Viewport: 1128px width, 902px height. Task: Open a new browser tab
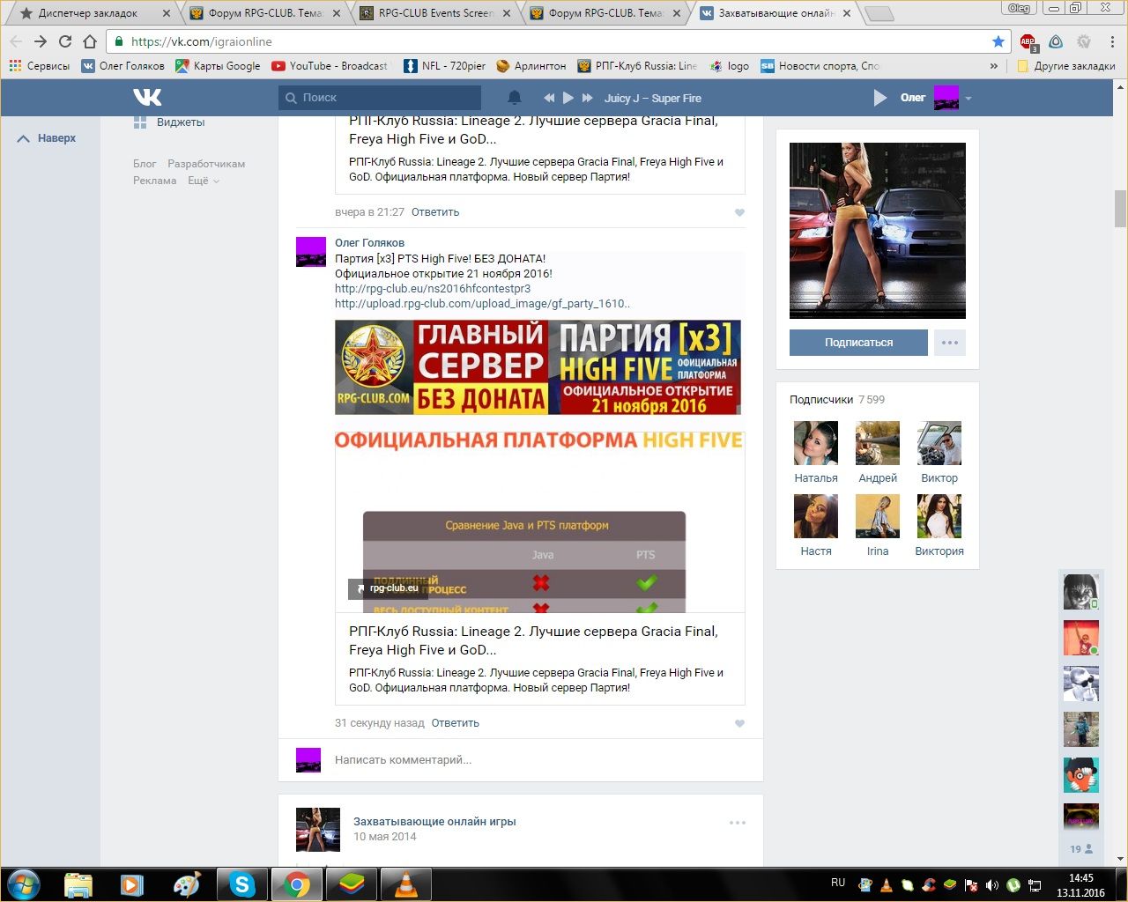click(x=879, y=13)
